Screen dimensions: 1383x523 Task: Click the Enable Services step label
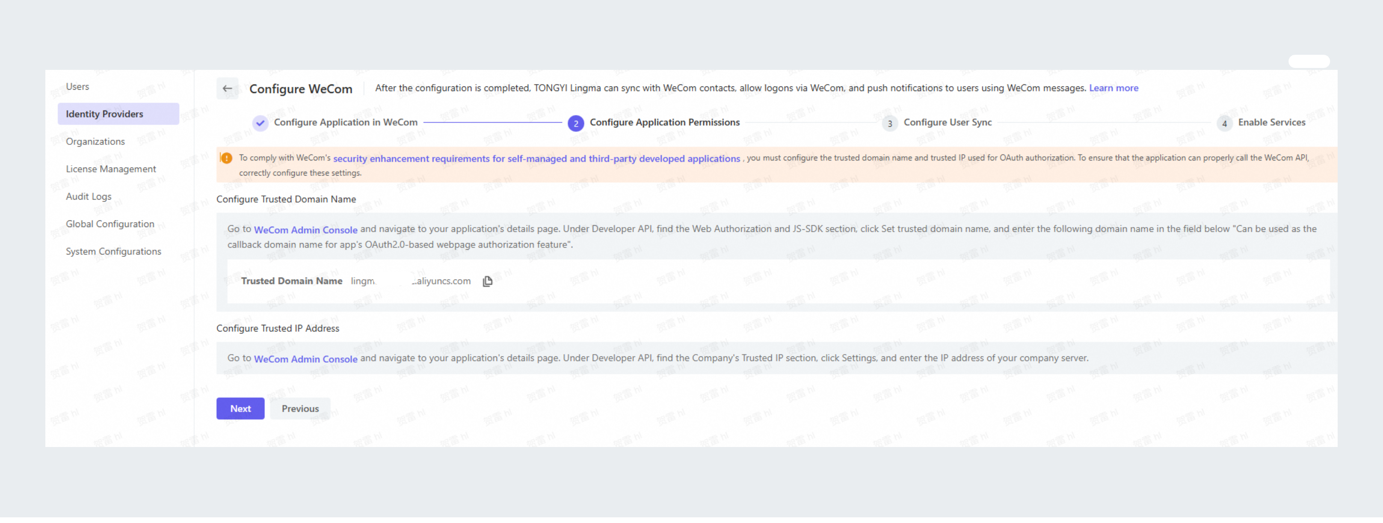[1272, 122]
